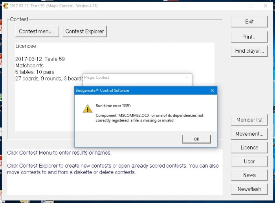Open the Contest menu
275x203 pixels.
[x=38, y=31]
